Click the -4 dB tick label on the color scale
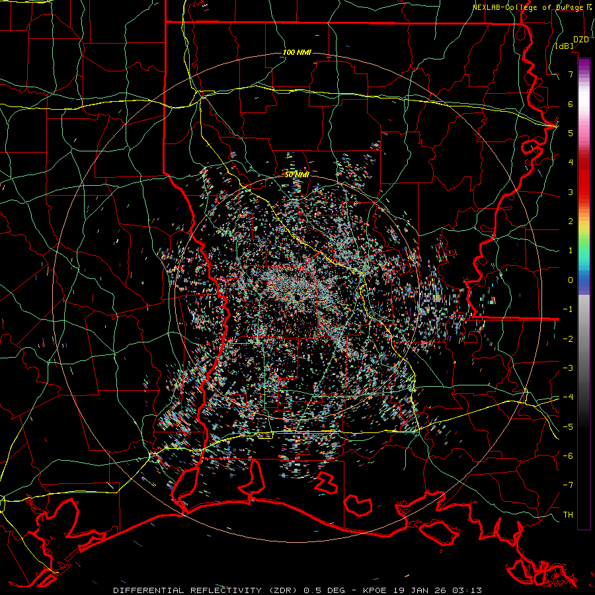This screenshot has height=595, width=595. coord(568,397)
